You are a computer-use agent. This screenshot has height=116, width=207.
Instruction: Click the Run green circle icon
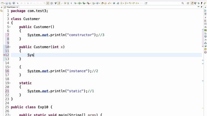tap(80, 3)
